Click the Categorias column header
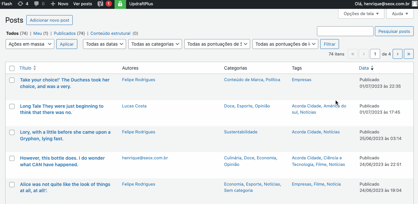The width and height of the screenshot is (418, 204). pyautogui.click(x=236, y=68)
